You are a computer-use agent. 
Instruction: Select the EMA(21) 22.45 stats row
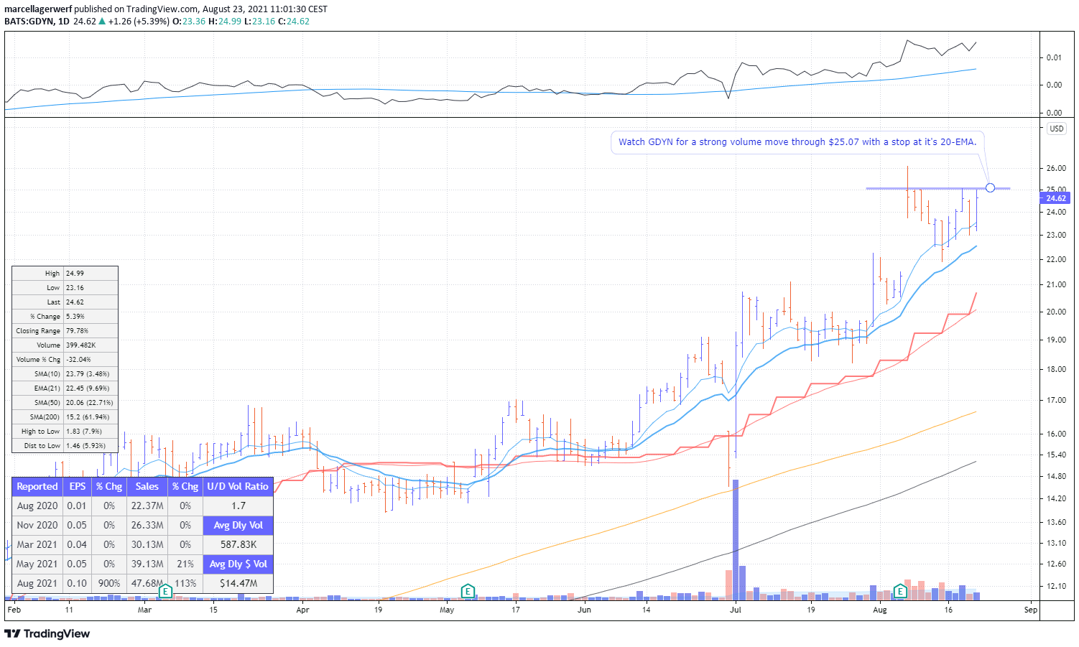(x=65, y=388)
